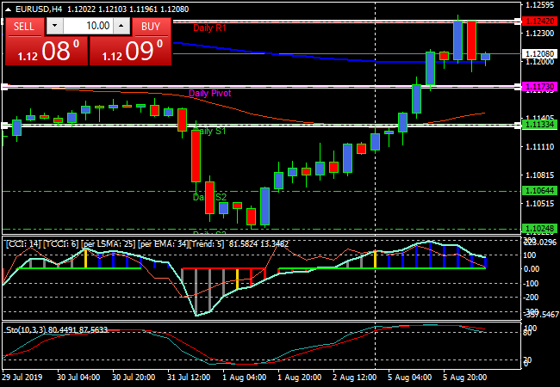Click the current price 1.12080 tag
Screen dimensions: 560x387
tap(538, 53)
